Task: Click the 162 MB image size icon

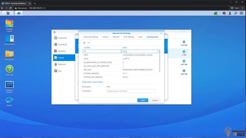Action: click(x=184, y=42)
